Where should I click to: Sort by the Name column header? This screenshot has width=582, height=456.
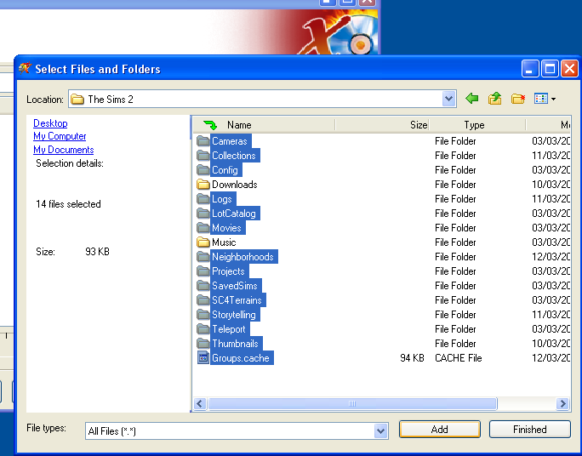tap(239, 125)
